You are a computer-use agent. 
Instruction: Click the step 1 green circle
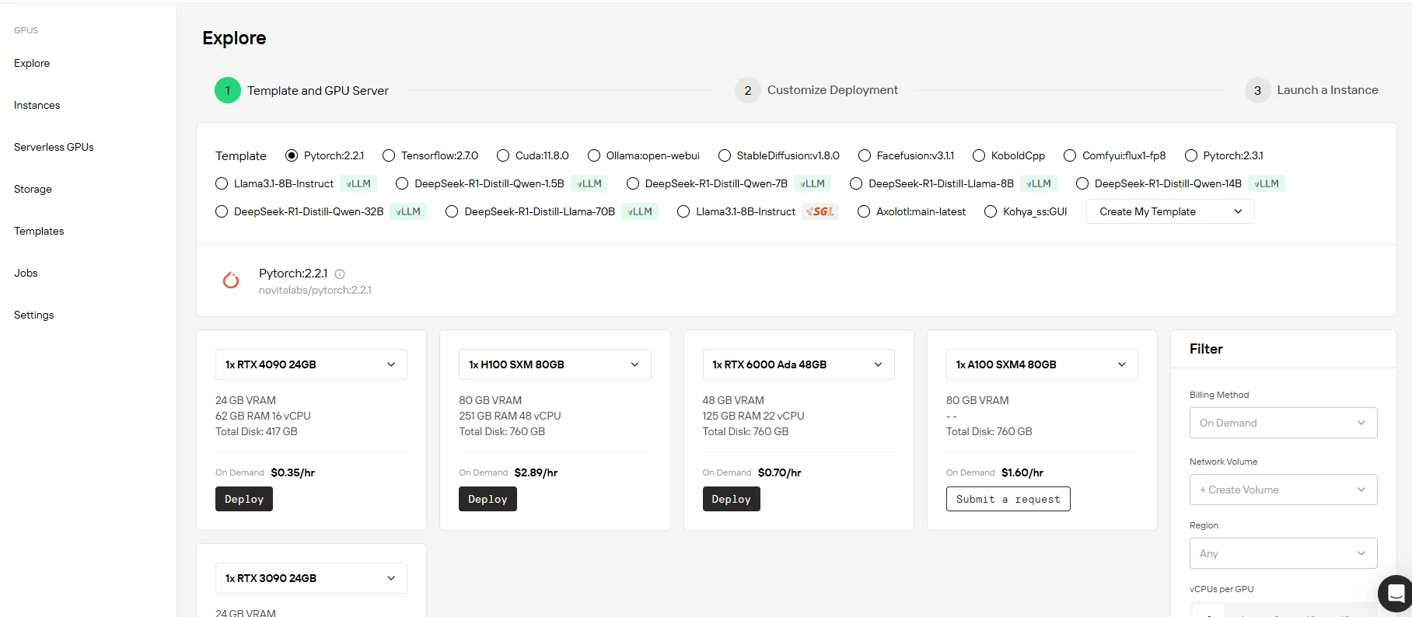pos(228,90)
